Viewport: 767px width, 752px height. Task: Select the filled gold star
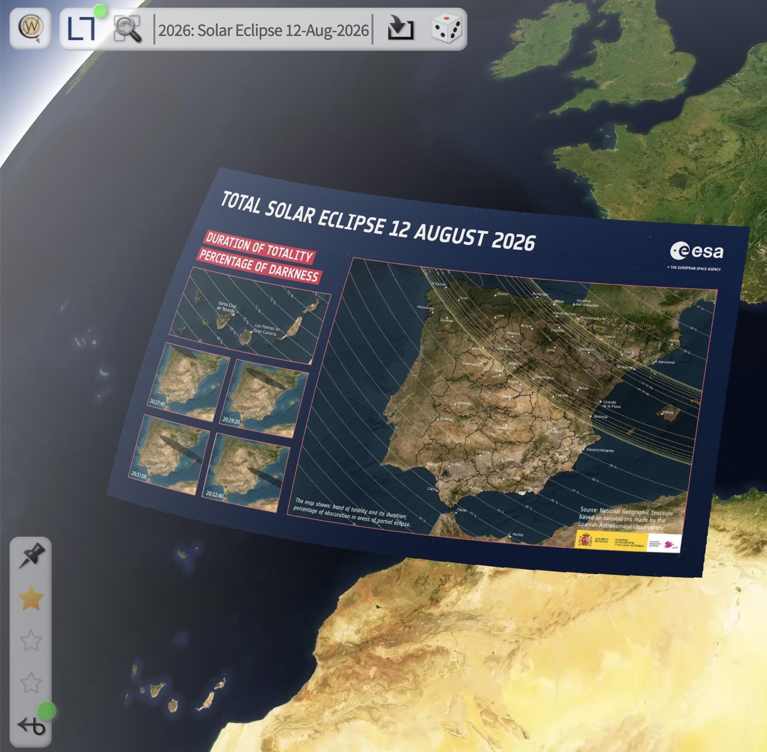[31, 599]
